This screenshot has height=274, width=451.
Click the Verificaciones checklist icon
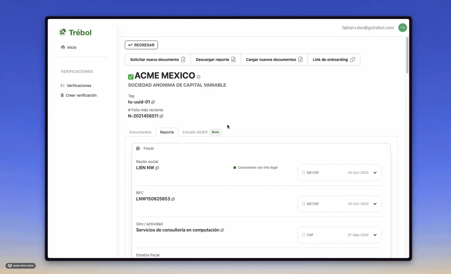(x=62, y=85)
